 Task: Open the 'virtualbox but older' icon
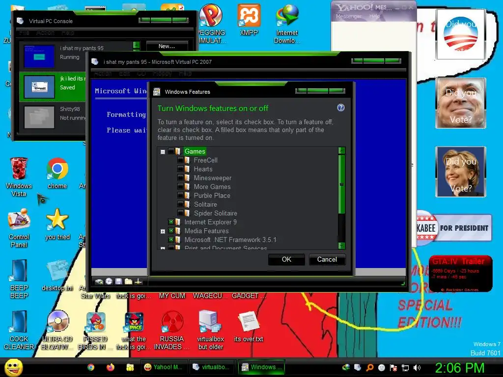pos(210,330)
